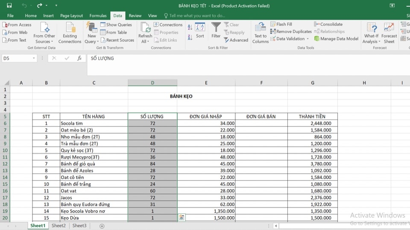Open the File menu
Viewport: 410px width, 230px height.
coord(10,16)
